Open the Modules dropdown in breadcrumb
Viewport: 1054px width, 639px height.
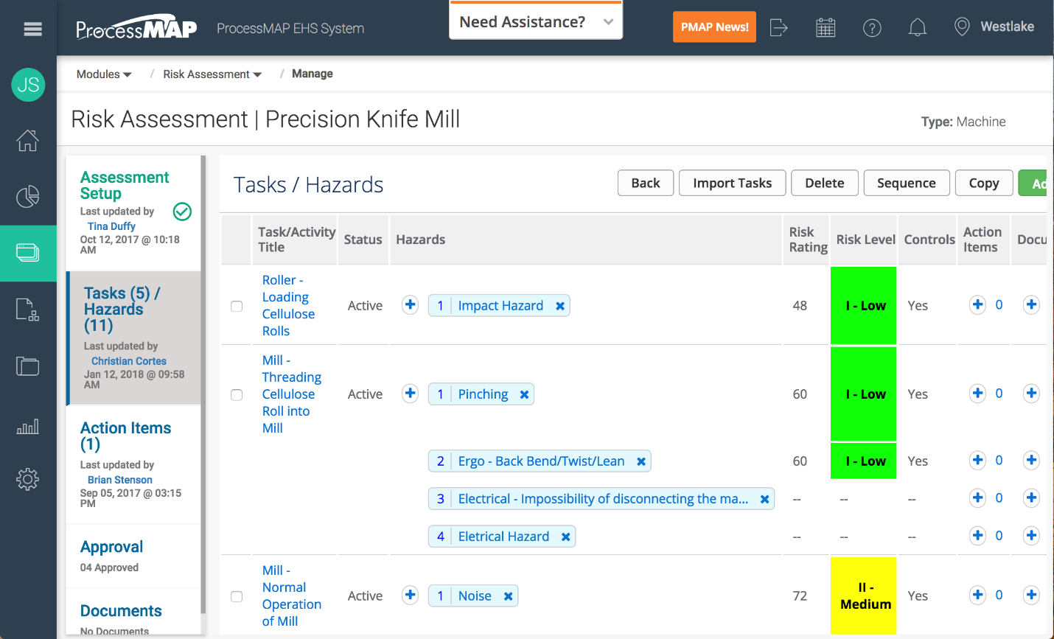click(x=104, y=74)
